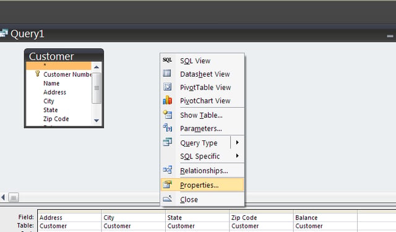Screen dimensions: 396x232
Task: Click the PivotTable View icon
Action: click(167, 87)
